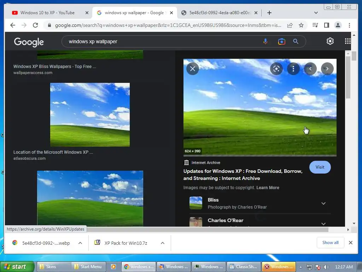
Task: Open ClassicSh... taskbar item
Action: [244, 267]
